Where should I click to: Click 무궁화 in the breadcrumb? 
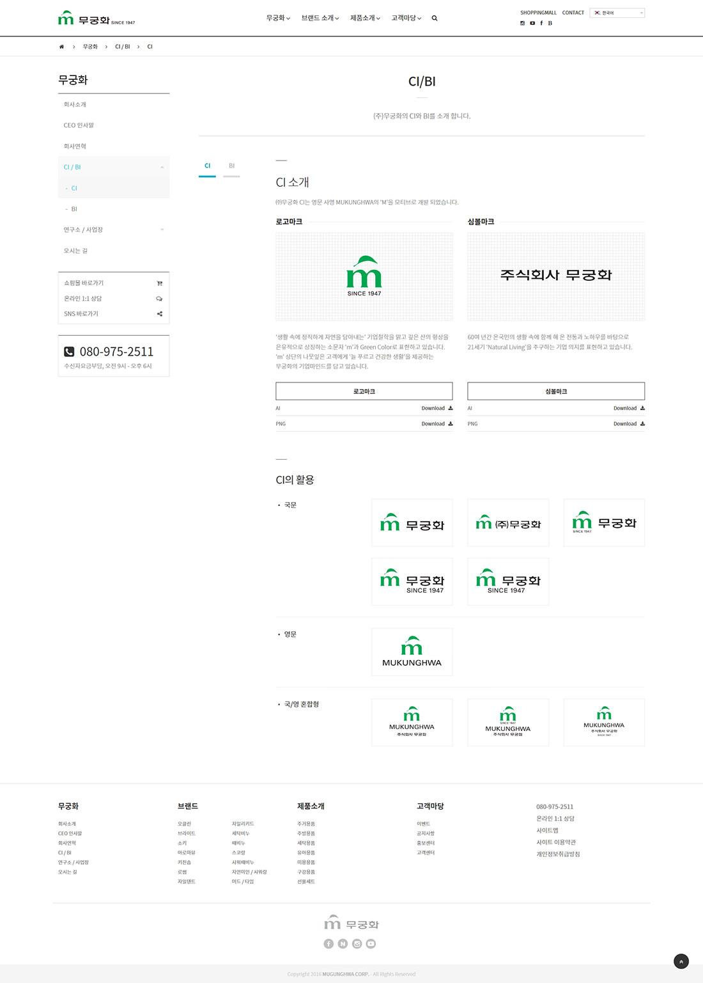[90, 47]
